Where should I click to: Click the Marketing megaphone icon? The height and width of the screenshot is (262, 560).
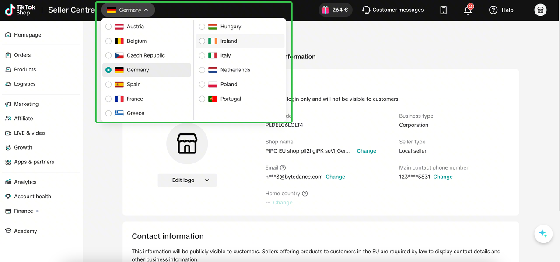tap(8, 104)
